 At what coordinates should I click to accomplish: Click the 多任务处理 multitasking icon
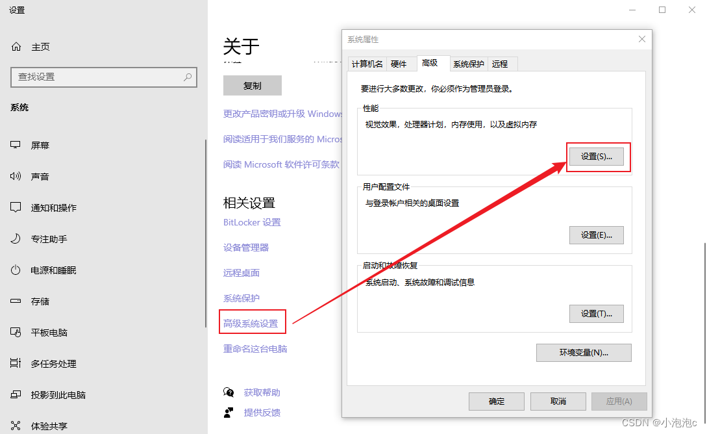point(16,363)
